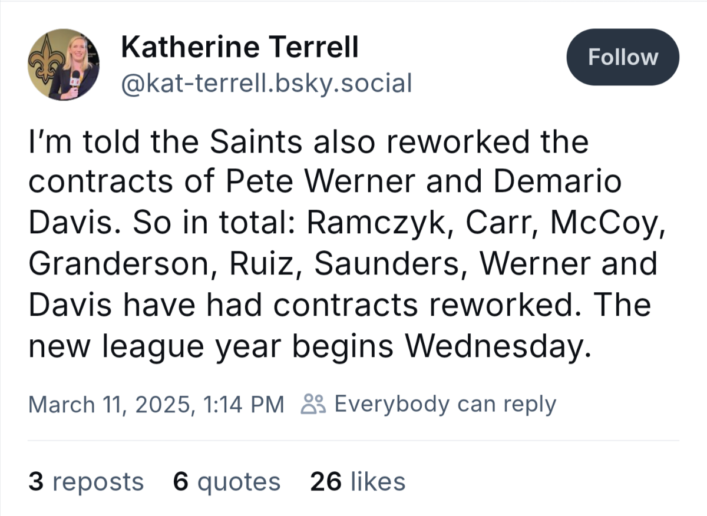
Task: View the 6 quotes list
Action: click(x=227, y=481)
